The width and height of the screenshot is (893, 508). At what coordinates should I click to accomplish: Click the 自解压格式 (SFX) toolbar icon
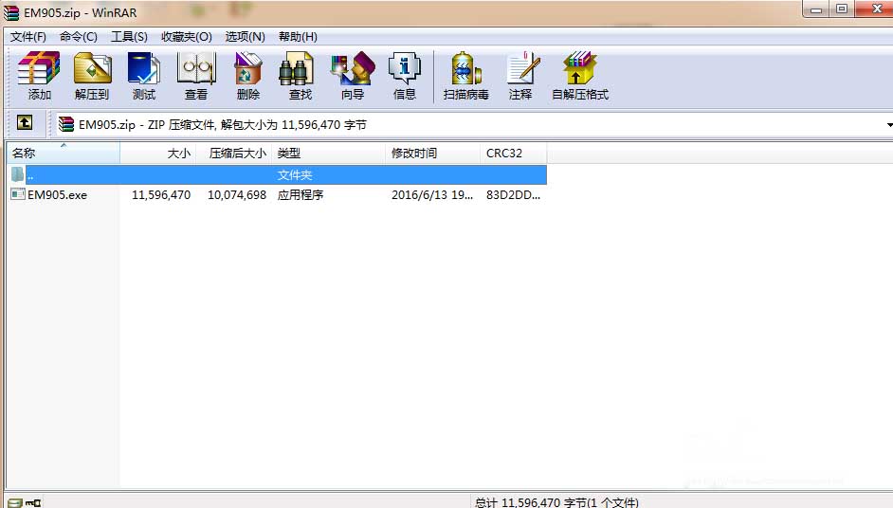[579, 68]
